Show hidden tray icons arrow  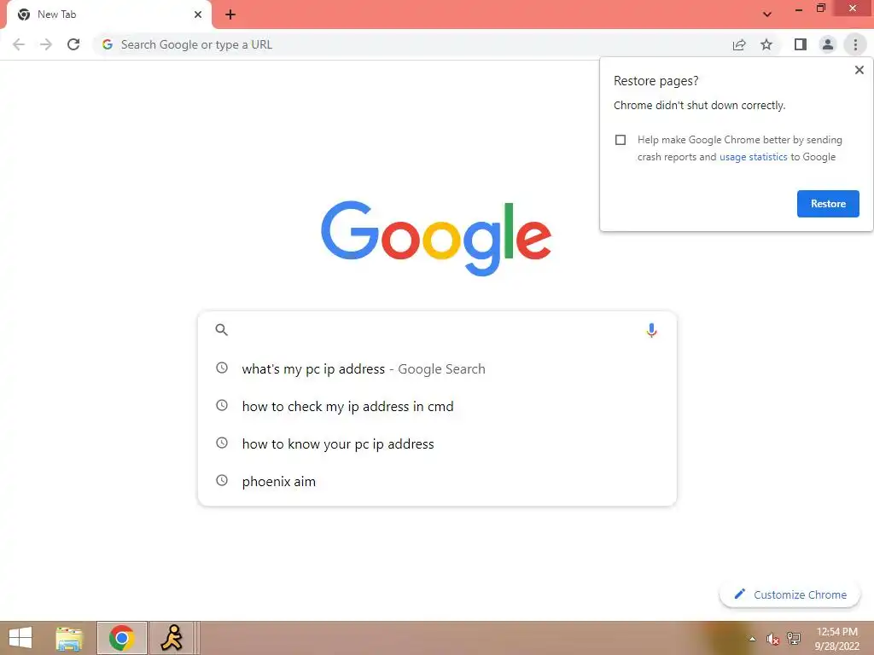(x=752, y=639)
